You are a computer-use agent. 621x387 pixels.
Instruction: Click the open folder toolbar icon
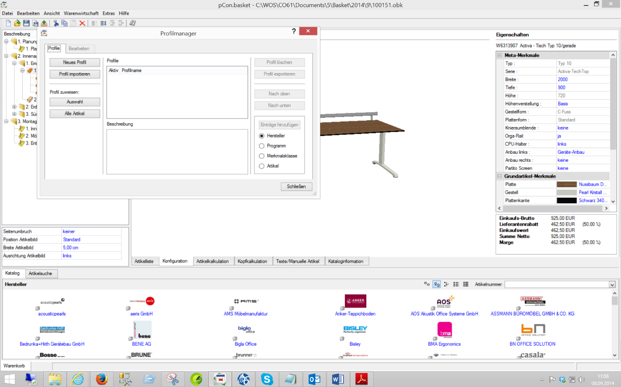(17, 23)
